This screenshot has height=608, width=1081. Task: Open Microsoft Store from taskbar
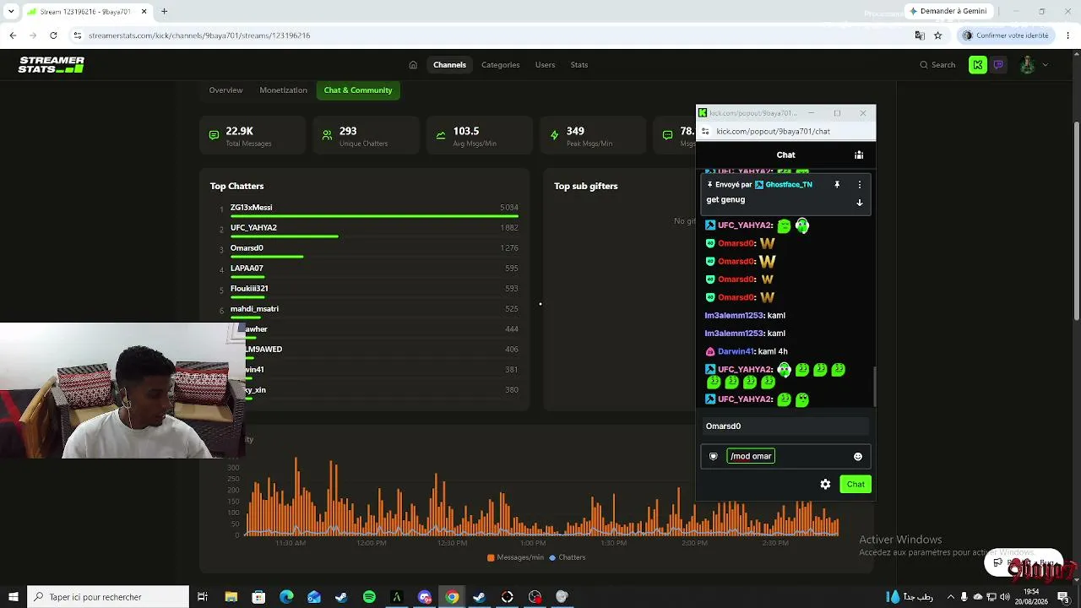258,597
